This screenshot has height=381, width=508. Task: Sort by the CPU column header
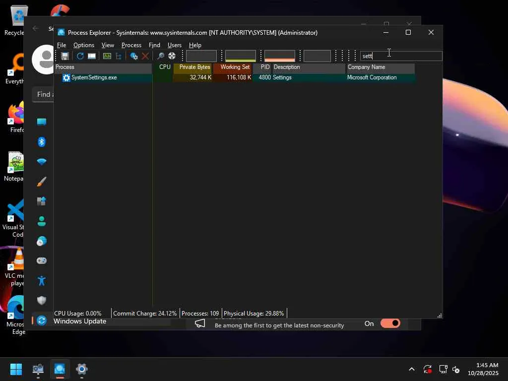pos(163,67)
